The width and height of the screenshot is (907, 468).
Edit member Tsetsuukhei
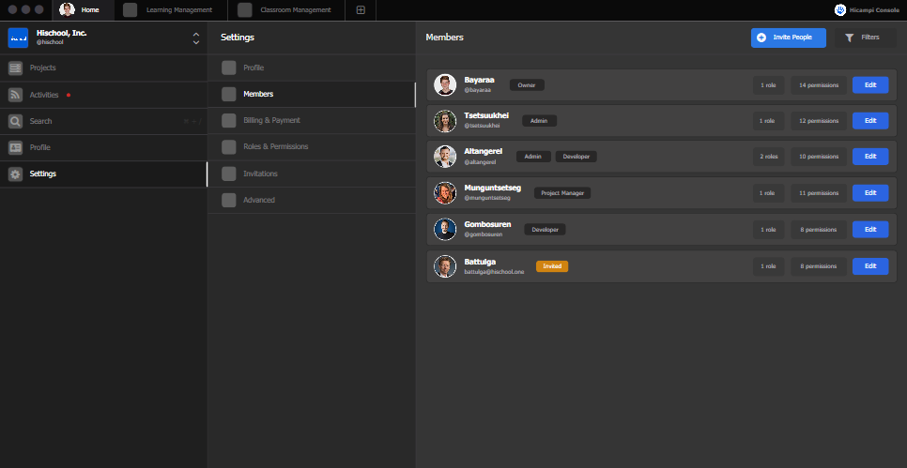(x=869, y=120)
